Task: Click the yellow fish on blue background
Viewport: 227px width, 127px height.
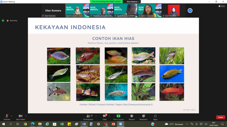Action: (x=172, y=74)
